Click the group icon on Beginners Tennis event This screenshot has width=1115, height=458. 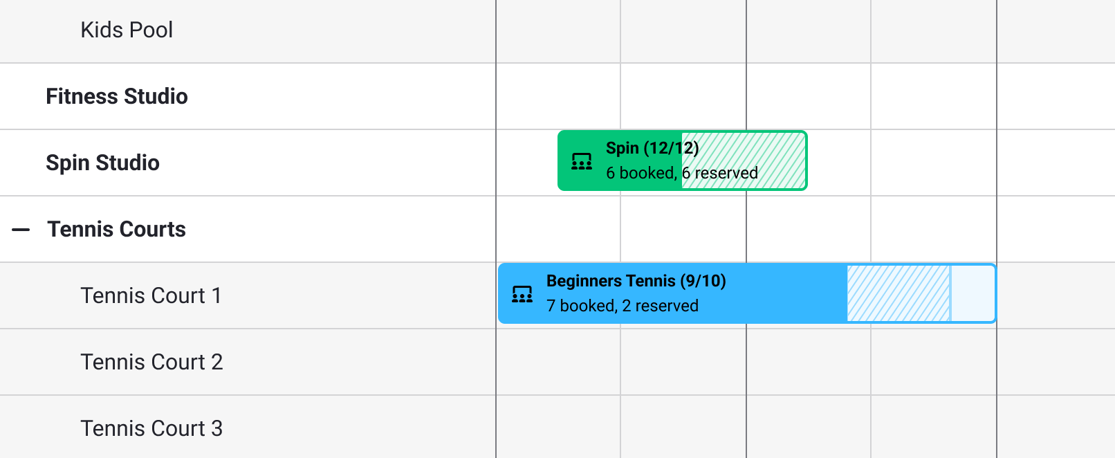(x=522, y=294)
